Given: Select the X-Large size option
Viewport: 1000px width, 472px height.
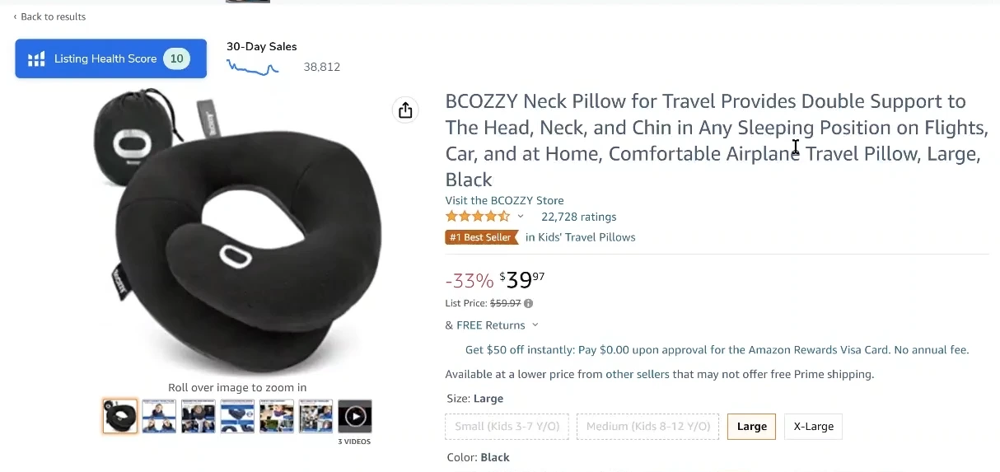Looking at the screenshot, I should (x=813, y=427).
